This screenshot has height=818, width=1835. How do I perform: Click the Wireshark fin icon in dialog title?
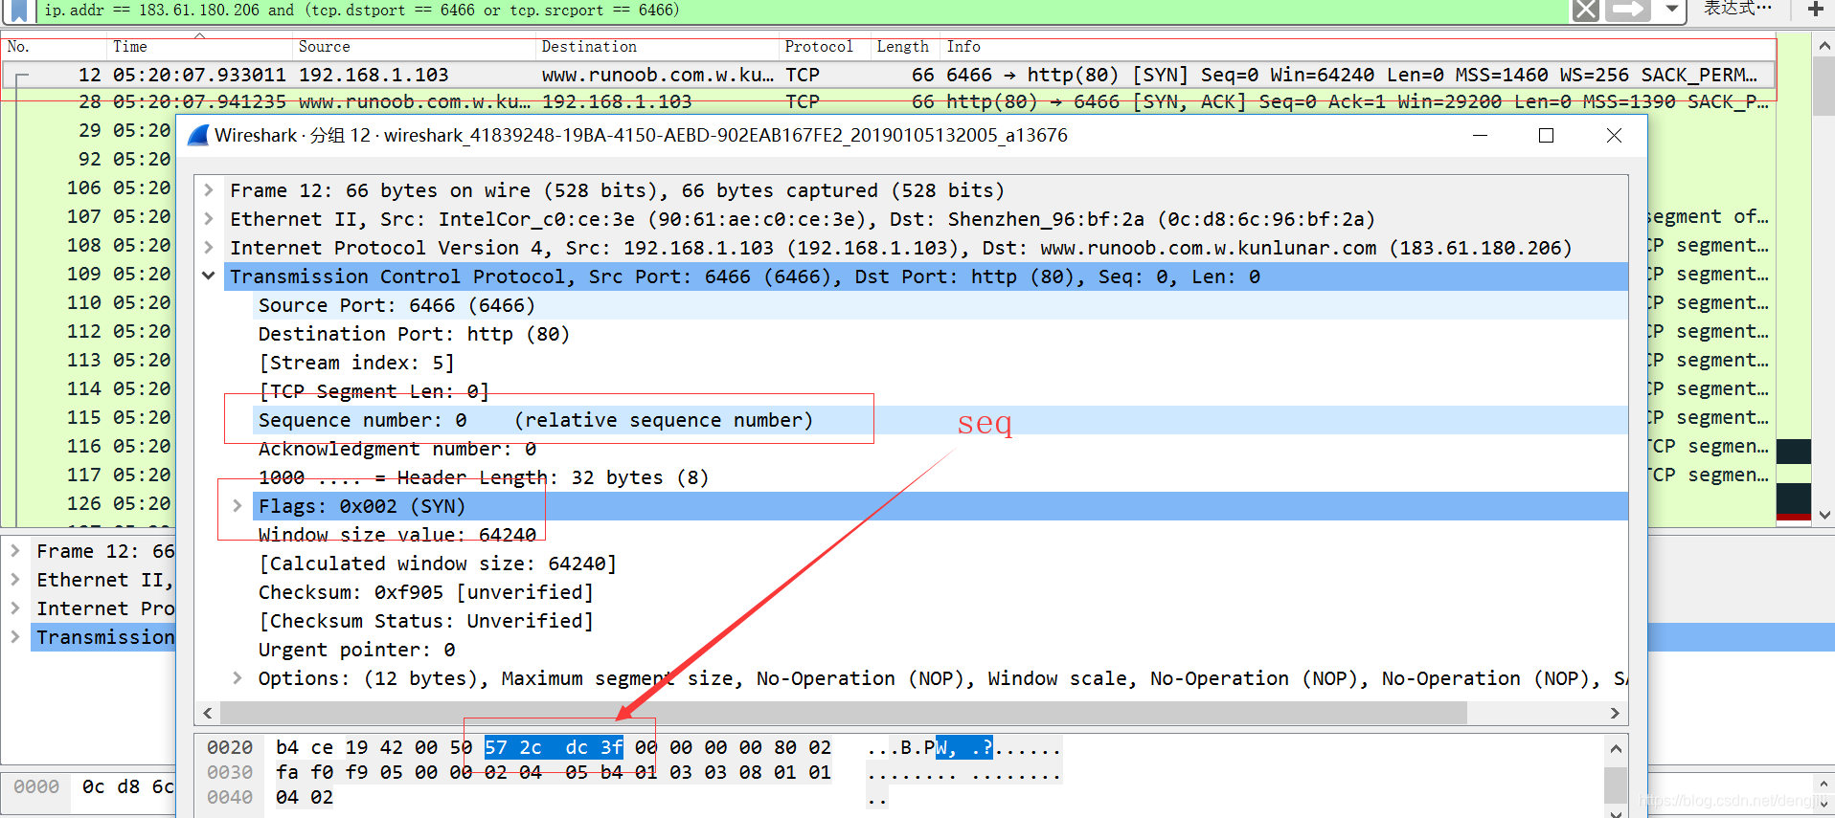click(198, 135)
